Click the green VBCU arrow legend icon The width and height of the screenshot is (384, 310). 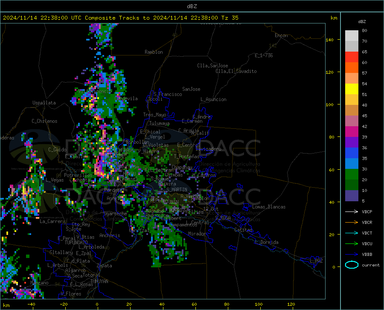click(352, 244)
